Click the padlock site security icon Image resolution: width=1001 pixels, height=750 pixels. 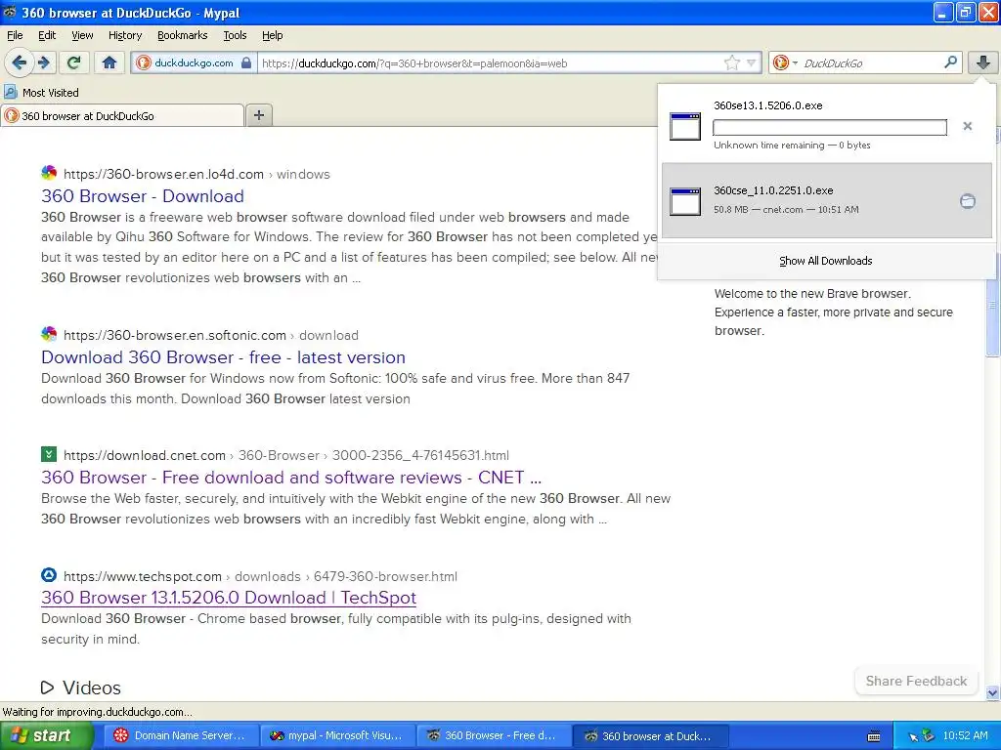click(245, 62)
